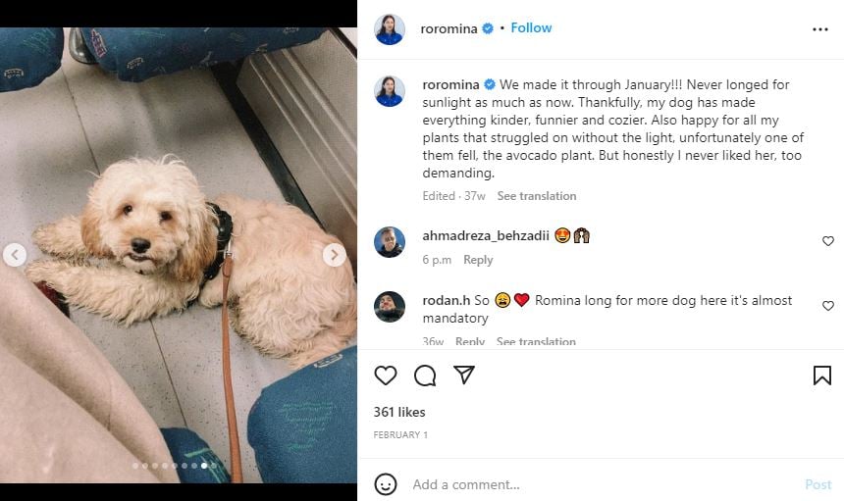
Task: Go to previous photo in carousel
Action: pos(15,255)
